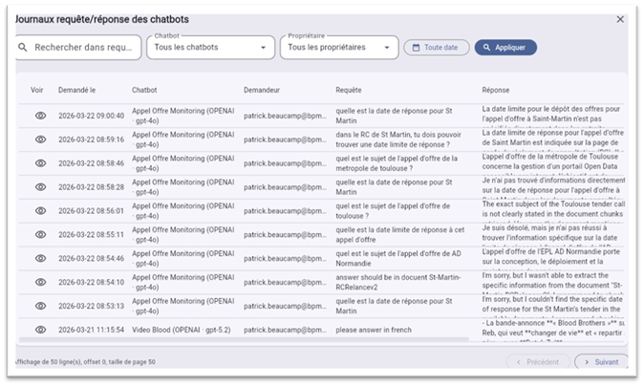Viewport: 644px width, 386px height.
Task: View log entry from 2026-03-22 08:59:16
Action: click(40, 139)
